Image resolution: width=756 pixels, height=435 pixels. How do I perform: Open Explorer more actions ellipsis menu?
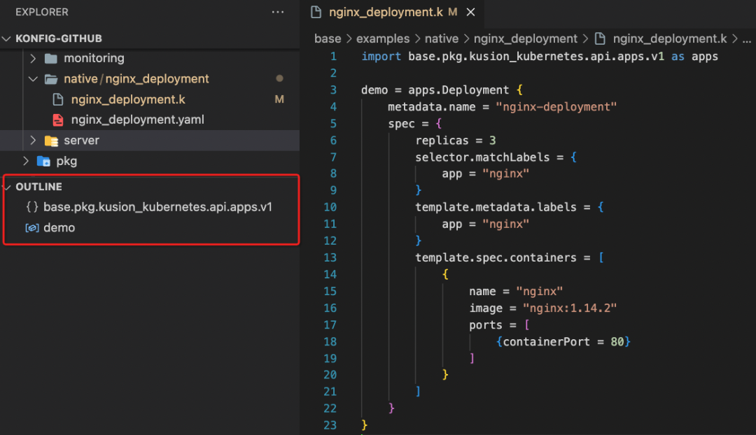click(278, 12)
